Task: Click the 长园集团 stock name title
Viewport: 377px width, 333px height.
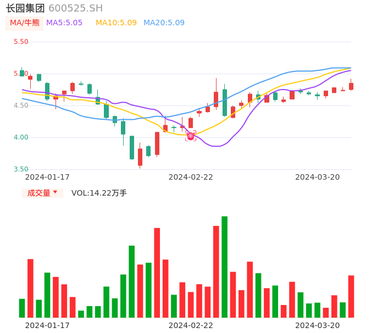Action: [25, 8]
